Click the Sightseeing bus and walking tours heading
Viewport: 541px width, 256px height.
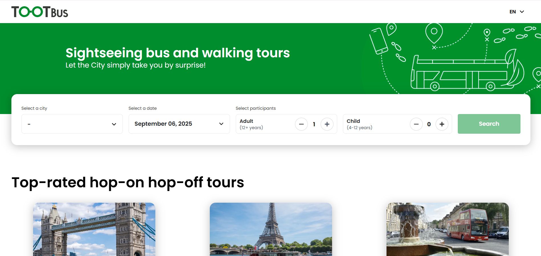(178, 53)
